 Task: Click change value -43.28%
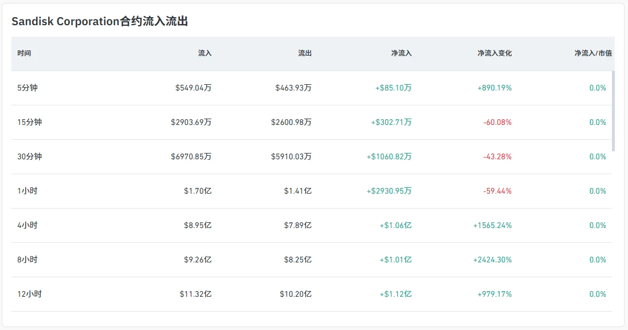[497, 156]
